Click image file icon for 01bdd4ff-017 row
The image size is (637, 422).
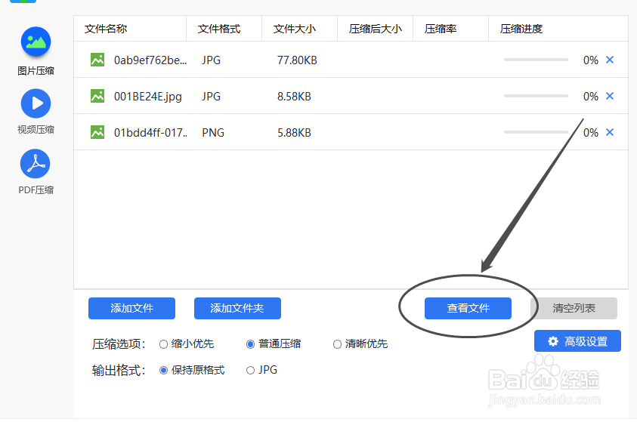coord(97,132)
